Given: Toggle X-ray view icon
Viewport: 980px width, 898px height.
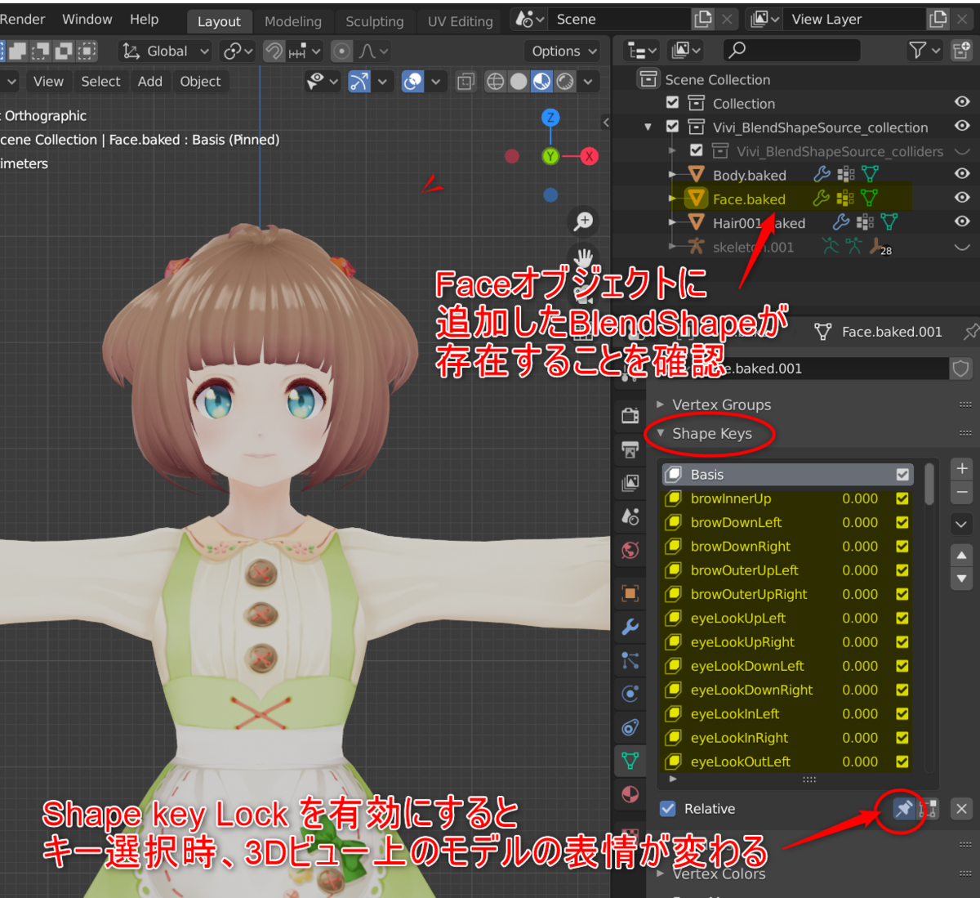Looking at the screenshot, I should 465,82.
